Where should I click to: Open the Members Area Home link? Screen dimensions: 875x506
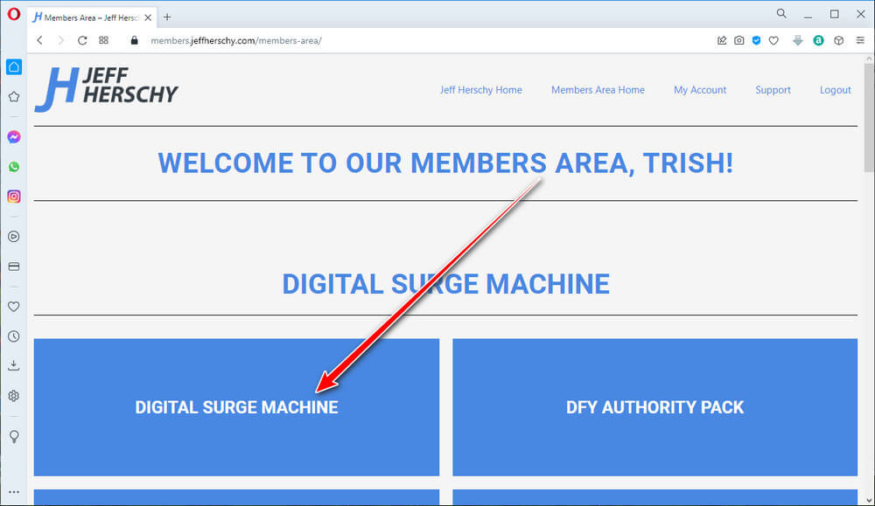tap(598, 90)
